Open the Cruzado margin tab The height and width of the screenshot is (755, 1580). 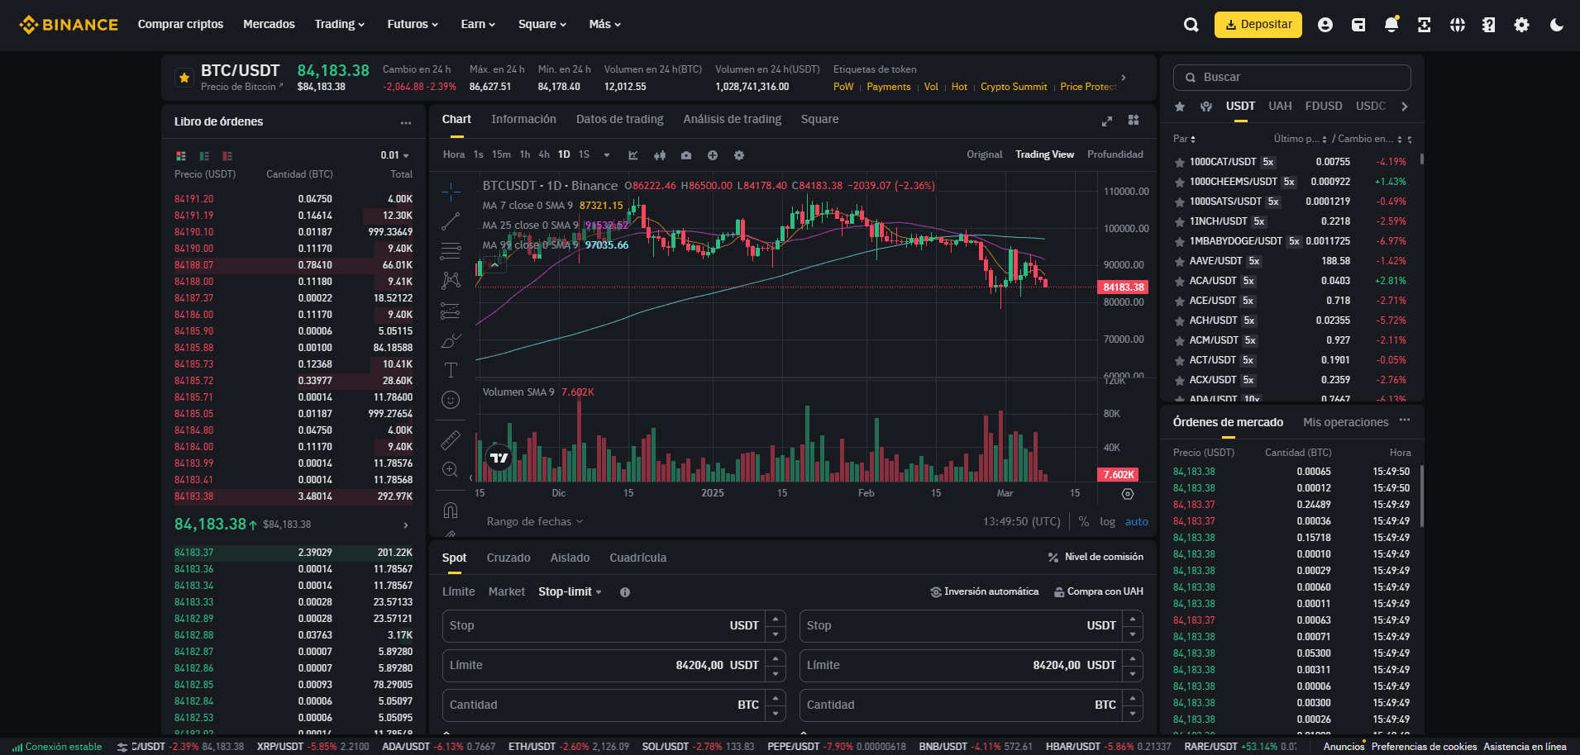(x=508, y=558)
